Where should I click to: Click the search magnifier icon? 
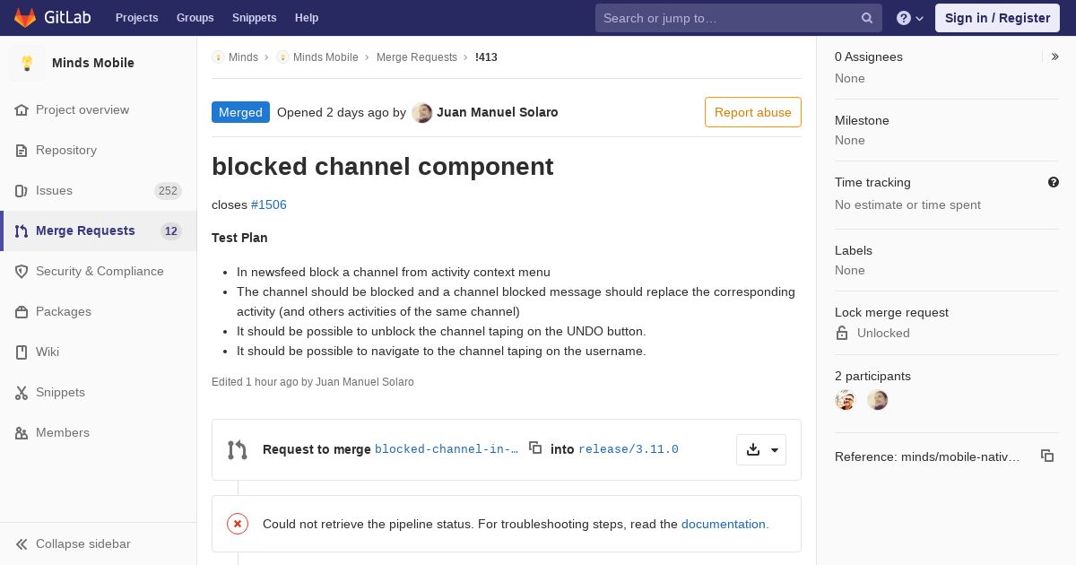point(867,18)
